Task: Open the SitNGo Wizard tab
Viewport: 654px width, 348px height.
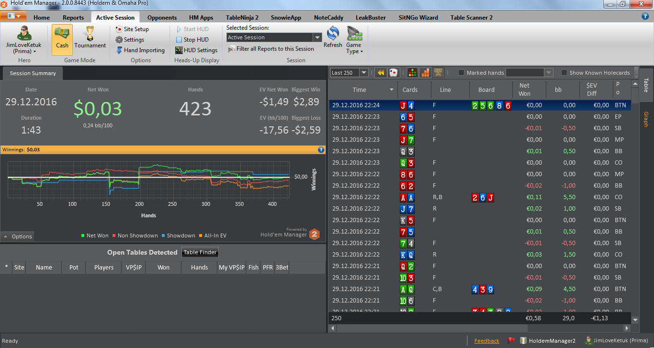Action: coord(418,17)
